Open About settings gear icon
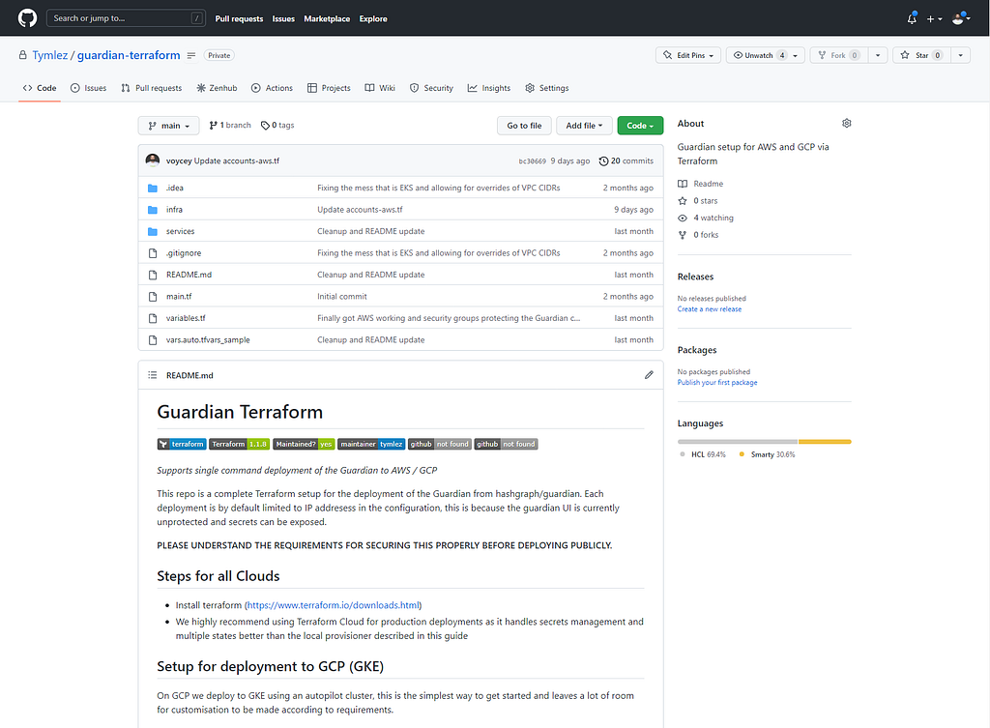Viewport: 990px width, 728px height. click(847, 123)
